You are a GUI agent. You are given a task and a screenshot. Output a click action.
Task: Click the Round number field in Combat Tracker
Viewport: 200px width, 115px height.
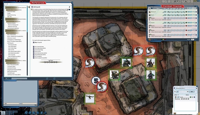[192, 39]
